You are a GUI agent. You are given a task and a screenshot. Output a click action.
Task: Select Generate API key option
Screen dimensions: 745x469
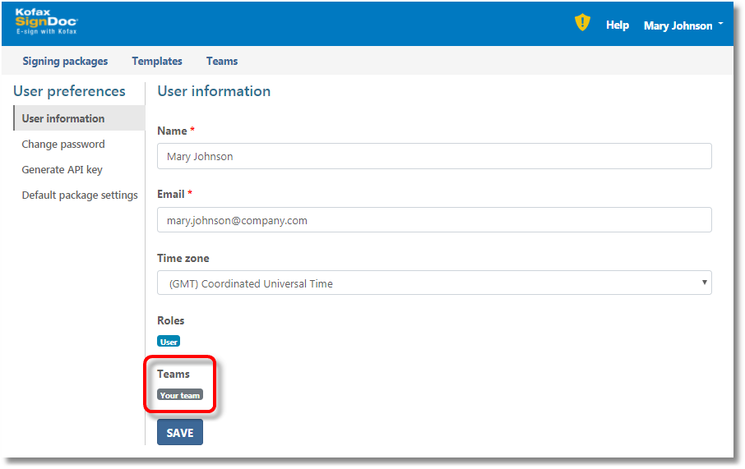[62, 169]
